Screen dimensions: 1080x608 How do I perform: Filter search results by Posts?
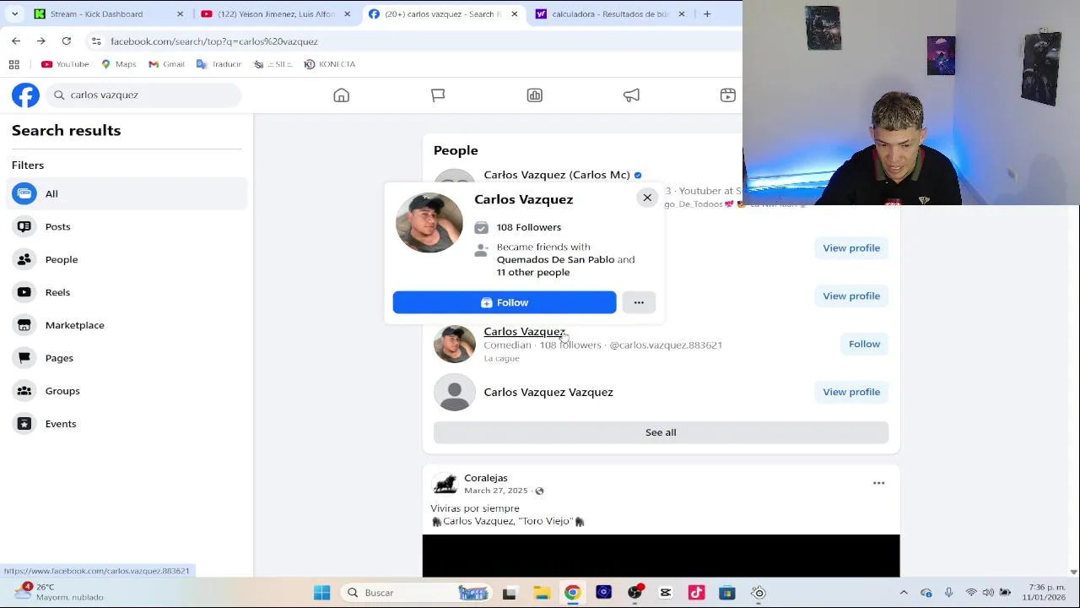tap(127, 226)
